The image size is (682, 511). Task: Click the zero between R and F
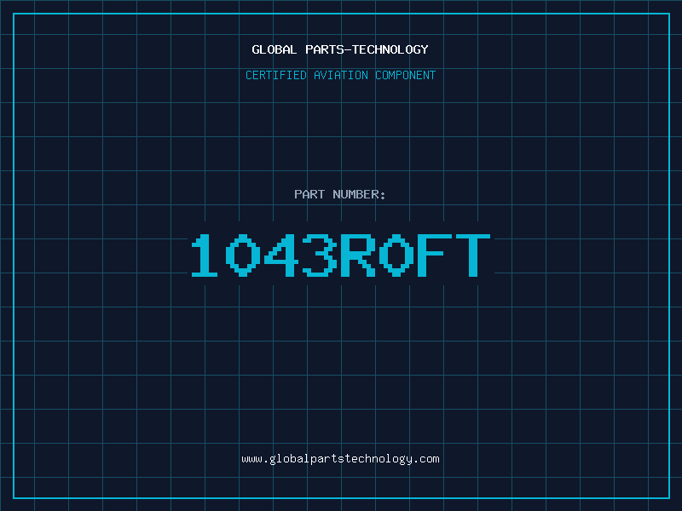[396, 255]
